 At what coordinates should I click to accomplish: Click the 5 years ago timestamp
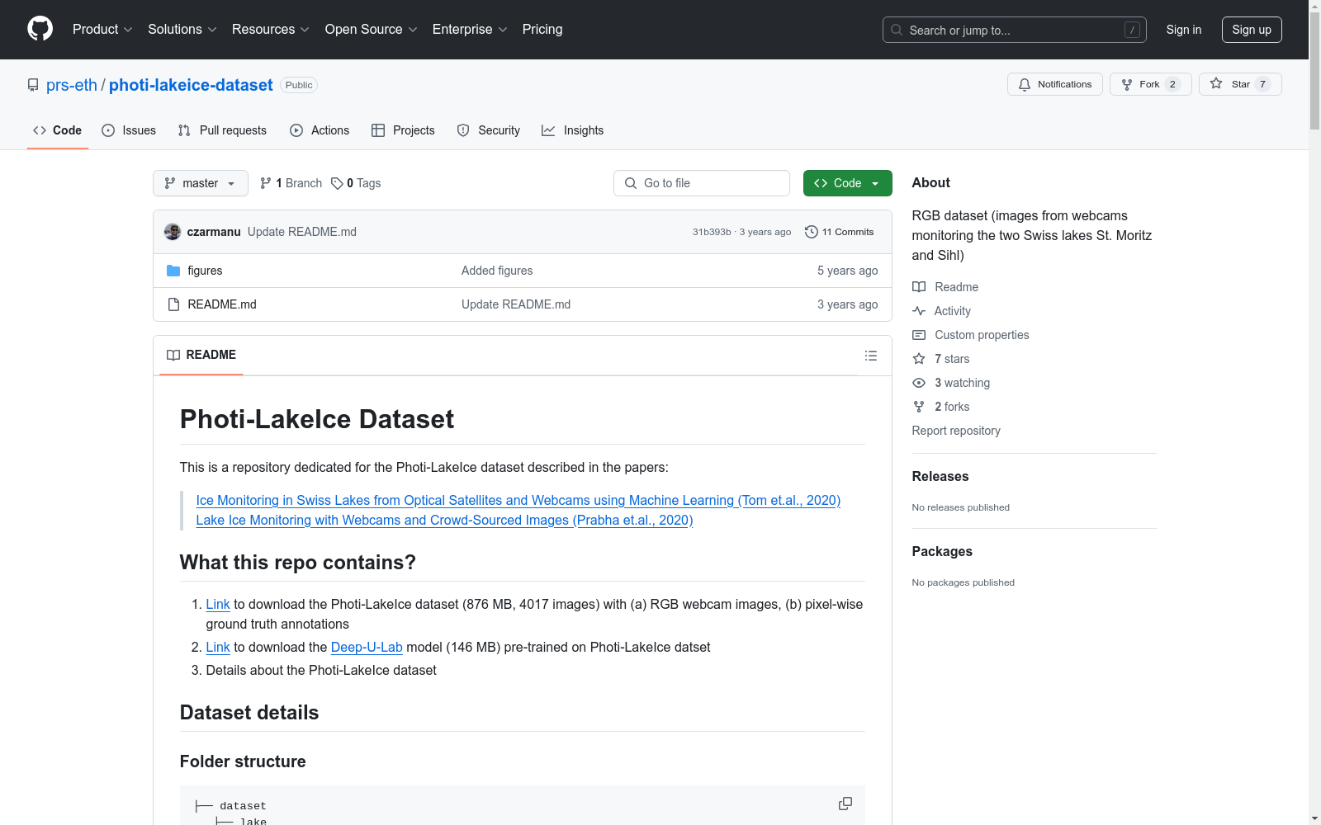(847, 271)
